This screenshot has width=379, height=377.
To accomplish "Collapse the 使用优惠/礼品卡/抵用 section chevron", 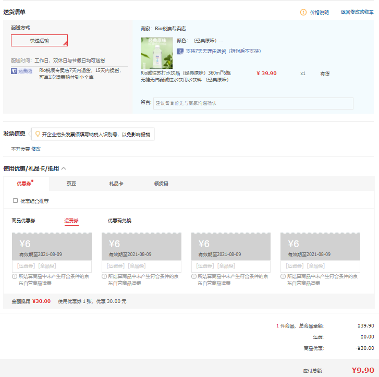I will [64, 168].
